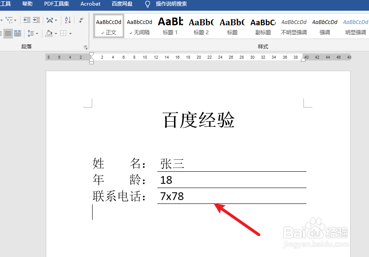This screenshot has width=369, height=257.
Task: Click the 操作说明搜索 search box
Action: [171, 4]
